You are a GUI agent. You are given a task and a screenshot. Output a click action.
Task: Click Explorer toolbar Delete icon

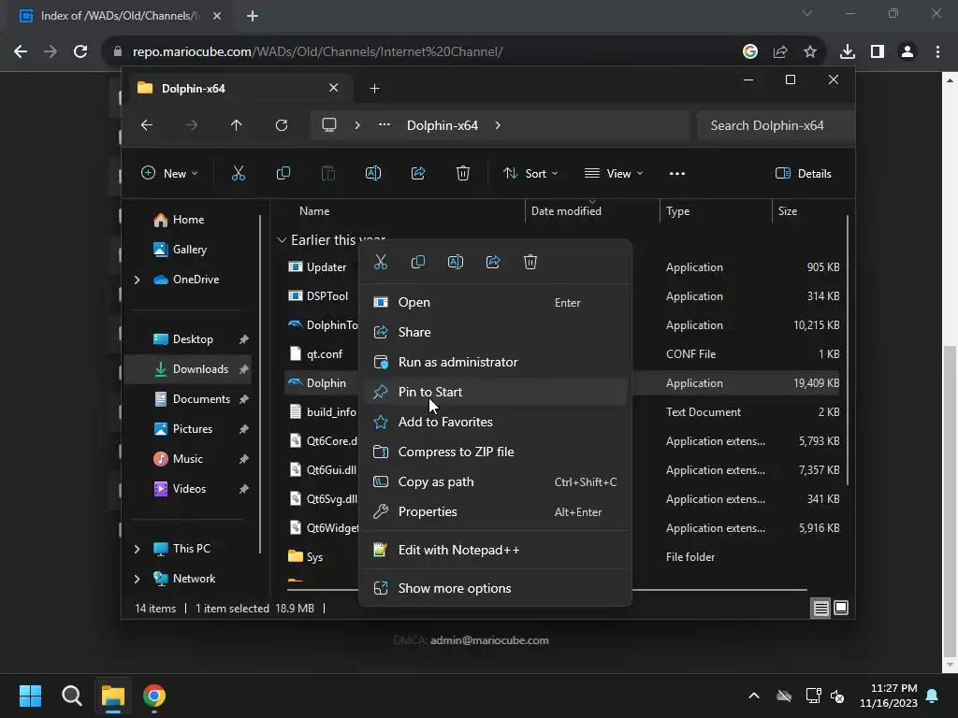coord(463,173)
